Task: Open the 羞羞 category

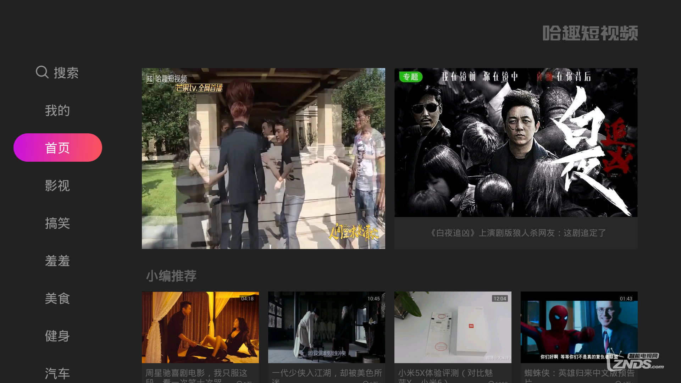Action: 57,261
